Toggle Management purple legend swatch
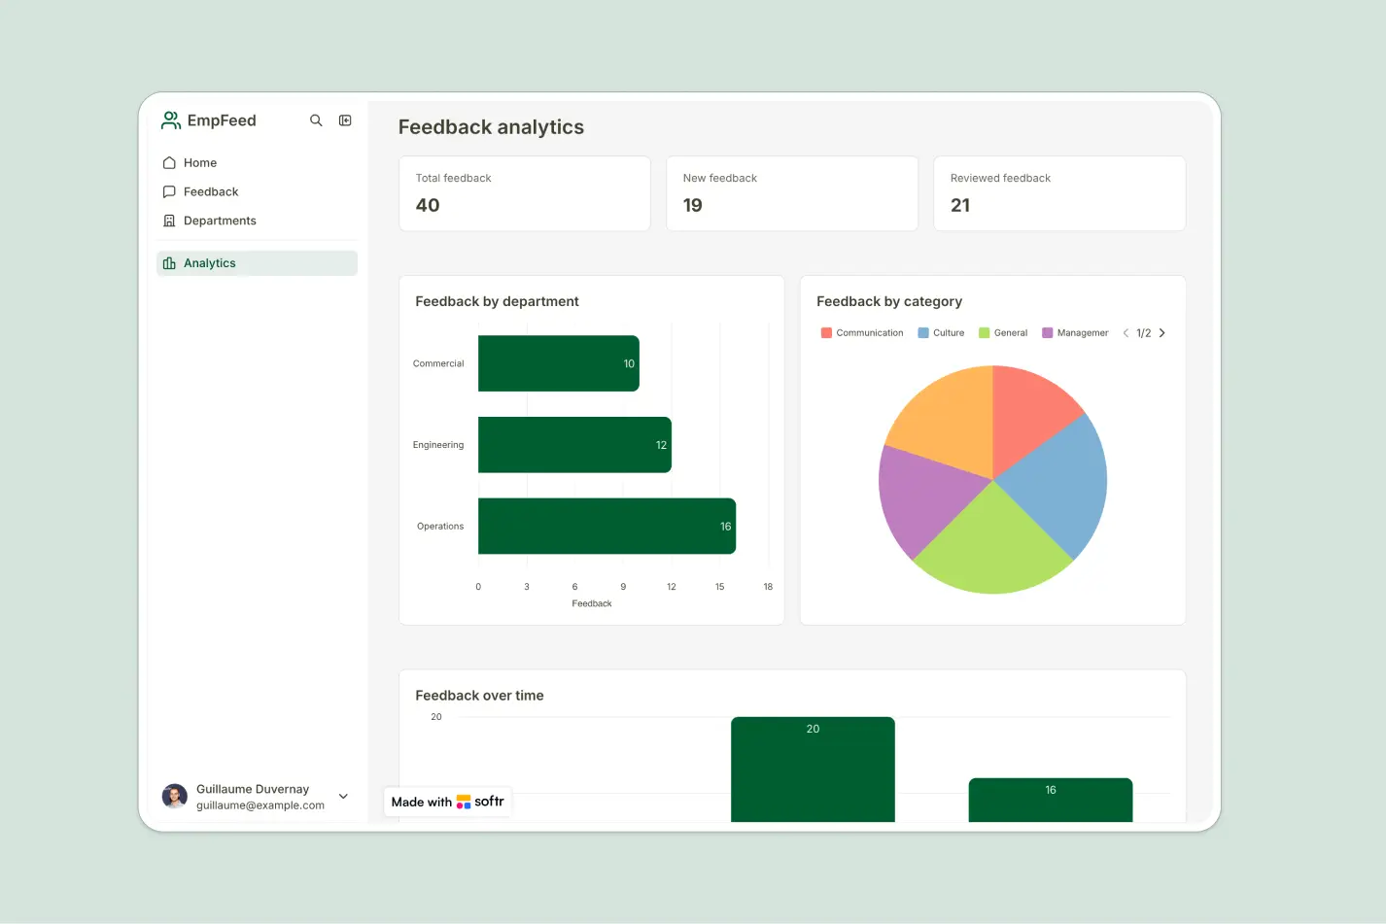 pos(1047,333)
